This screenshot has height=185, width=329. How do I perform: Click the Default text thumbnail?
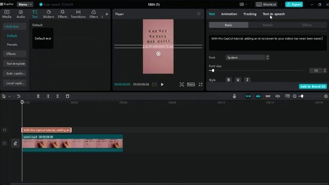coord(43,39)
